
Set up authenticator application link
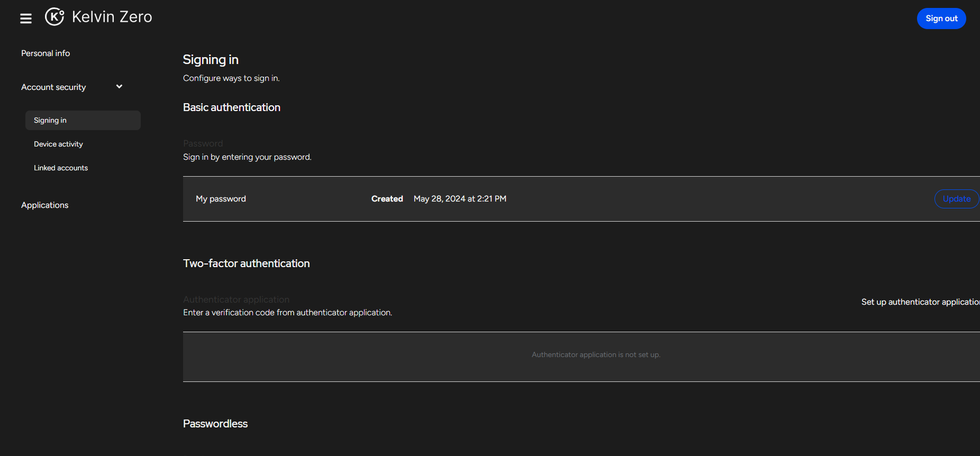(x=920, y=302)
